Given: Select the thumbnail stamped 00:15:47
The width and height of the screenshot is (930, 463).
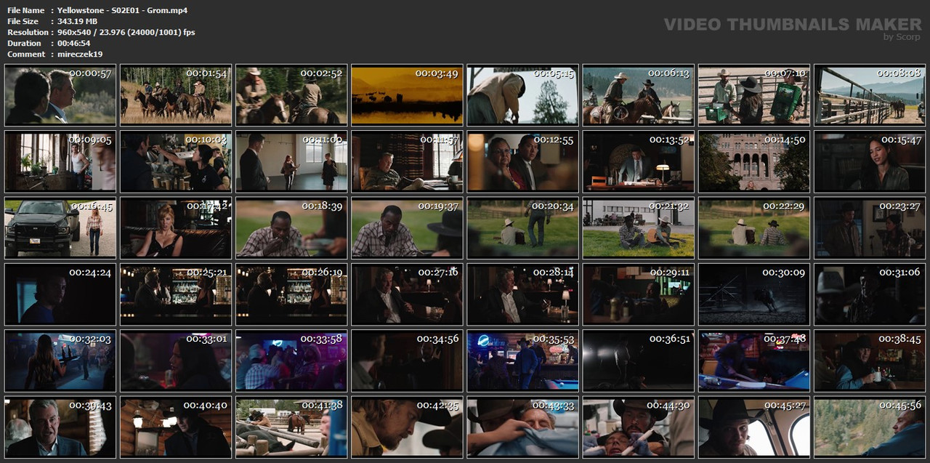Looking at the screenshot, I should coord(870,161).
